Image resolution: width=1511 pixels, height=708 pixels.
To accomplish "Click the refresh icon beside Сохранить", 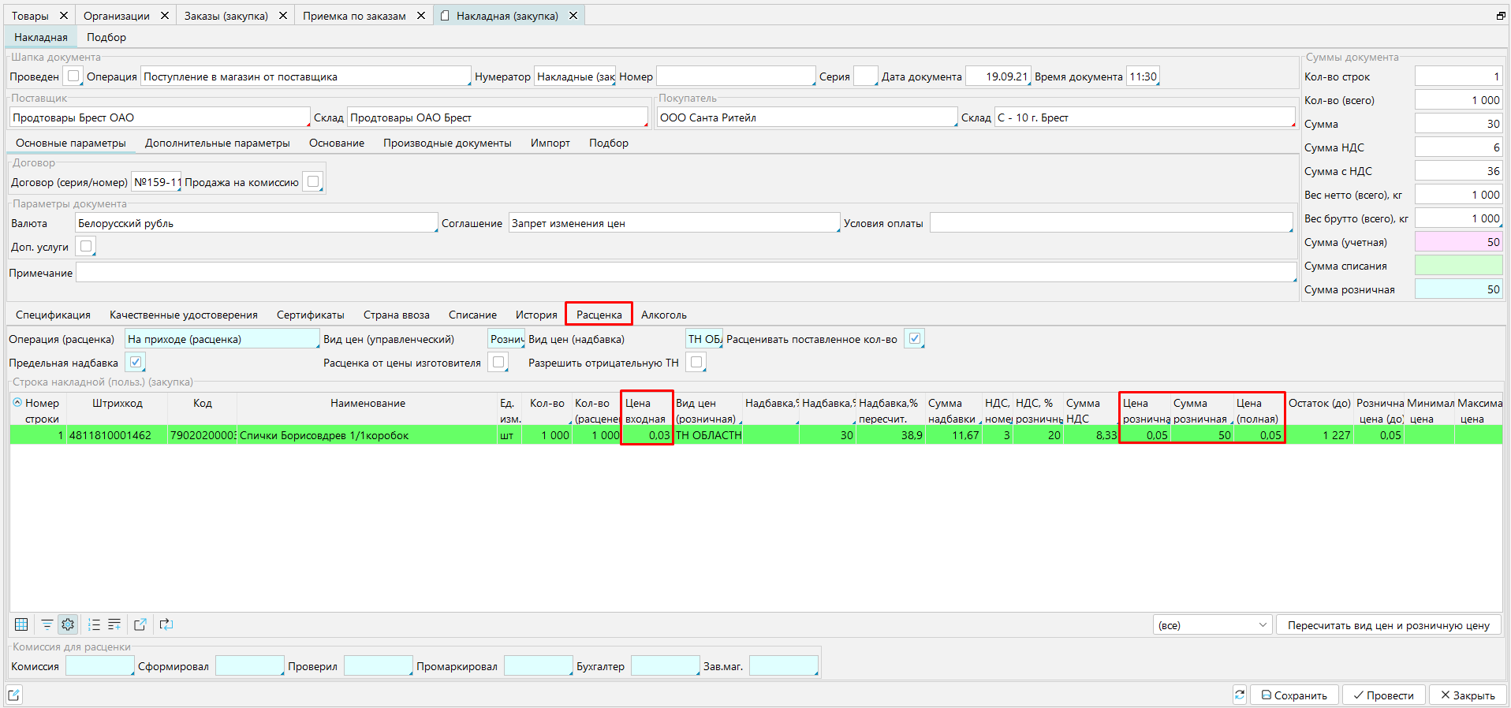I will click(1240, 695).
